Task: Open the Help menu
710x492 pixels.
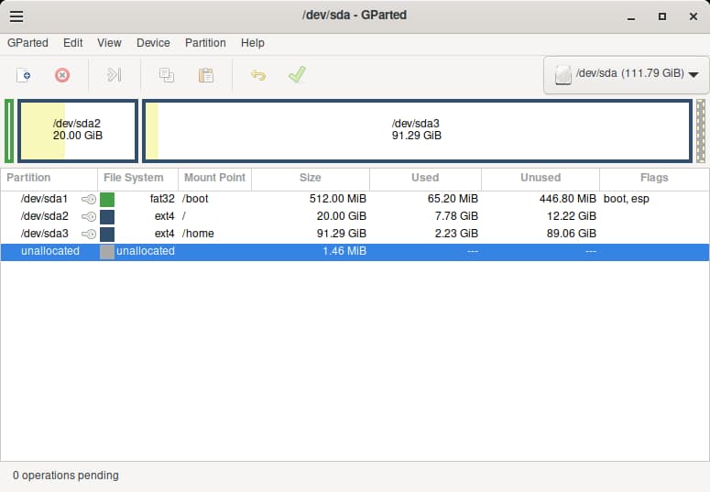Action: [253, 43]
